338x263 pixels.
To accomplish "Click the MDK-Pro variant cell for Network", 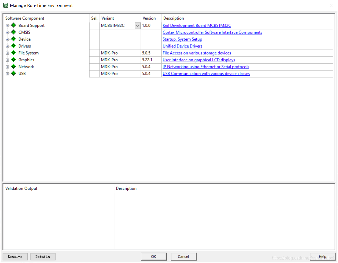I will (120, 67).
